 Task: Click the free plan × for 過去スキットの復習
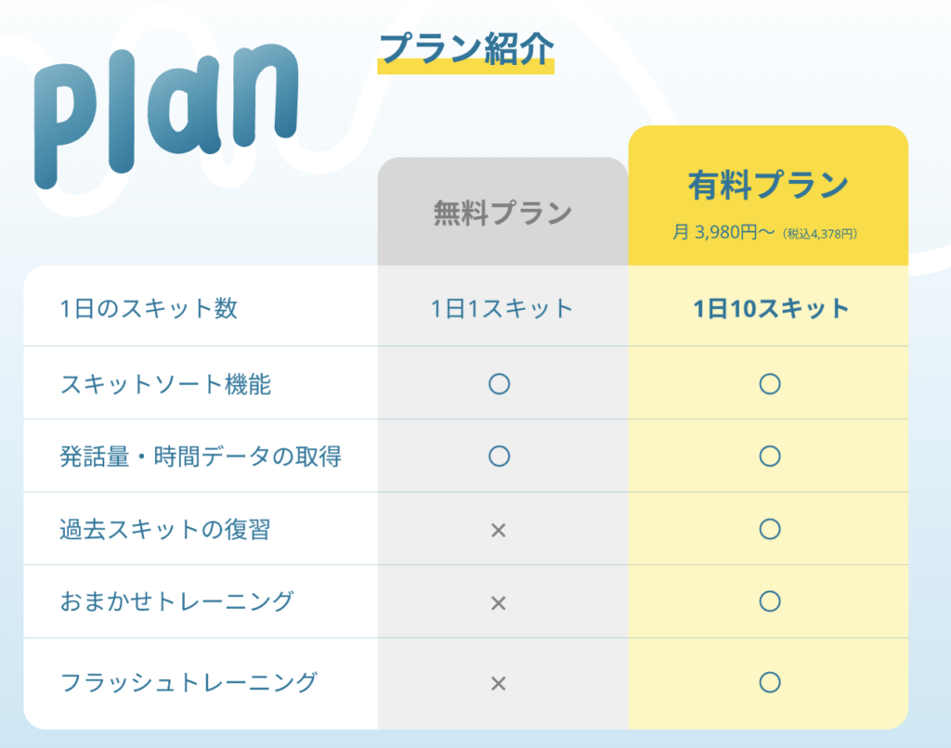coord(499,531)
